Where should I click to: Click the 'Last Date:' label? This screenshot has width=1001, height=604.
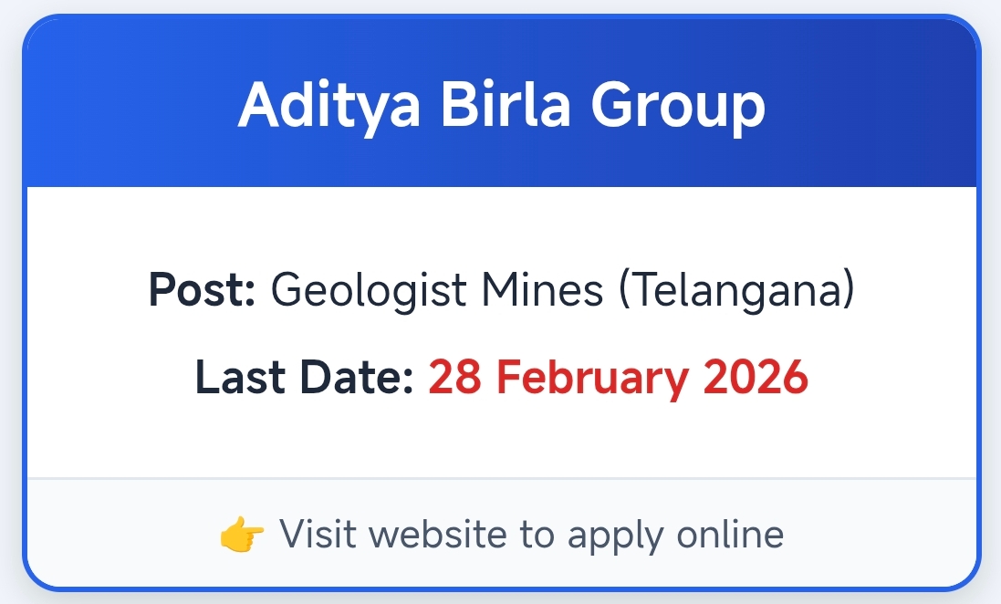coord(305,377)
